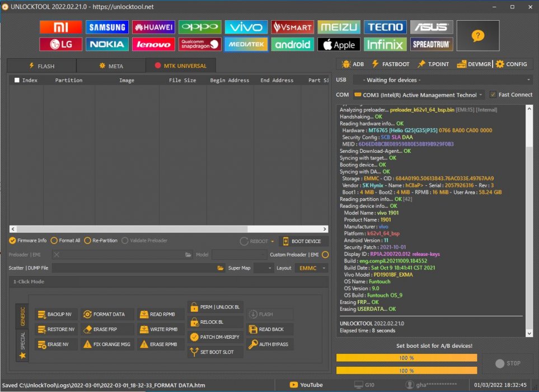Choose the Infinix brand logo
This screenshot has width=539, height=392.
click(x=385, y=44)
